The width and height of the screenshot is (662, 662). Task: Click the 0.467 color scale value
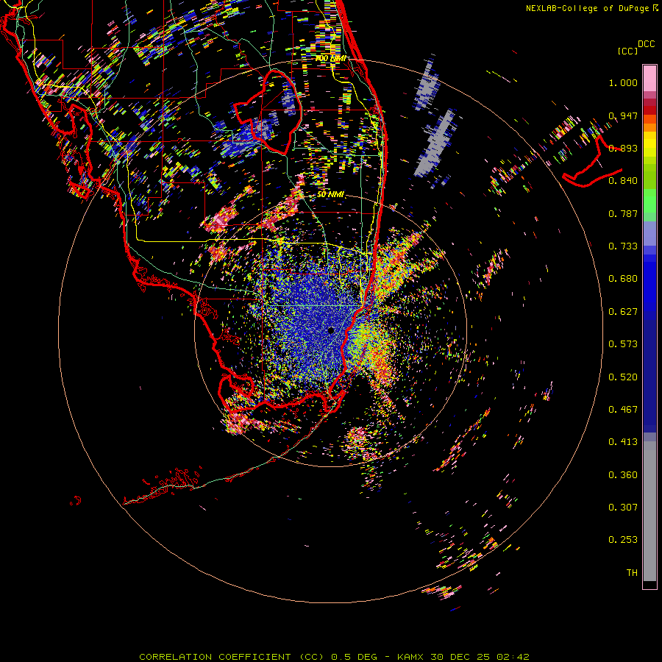pyautogui.click(x=623, y=410)
